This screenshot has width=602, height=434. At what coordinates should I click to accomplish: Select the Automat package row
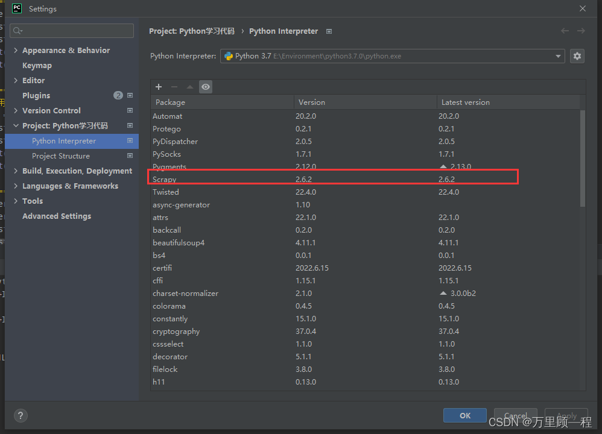(x=365, y=116)
